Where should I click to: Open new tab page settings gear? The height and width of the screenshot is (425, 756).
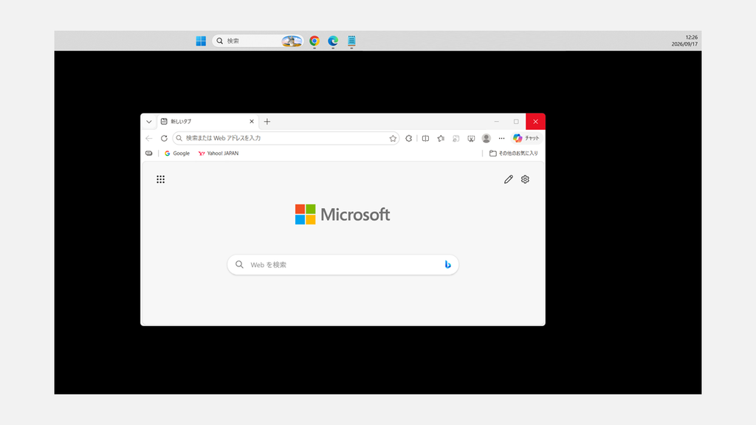[x=525, y=179]
